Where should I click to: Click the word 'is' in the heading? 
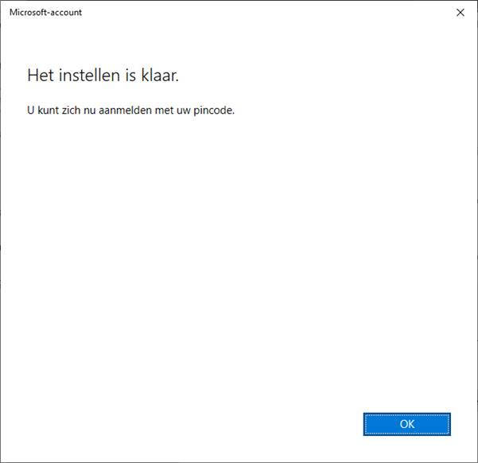pyautogui.click(x=130, y=76)
